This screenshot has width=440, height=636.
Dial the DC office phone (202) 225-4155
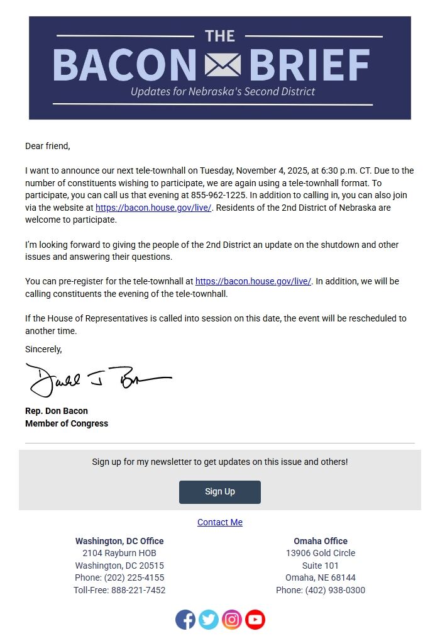tap(119, 577)
